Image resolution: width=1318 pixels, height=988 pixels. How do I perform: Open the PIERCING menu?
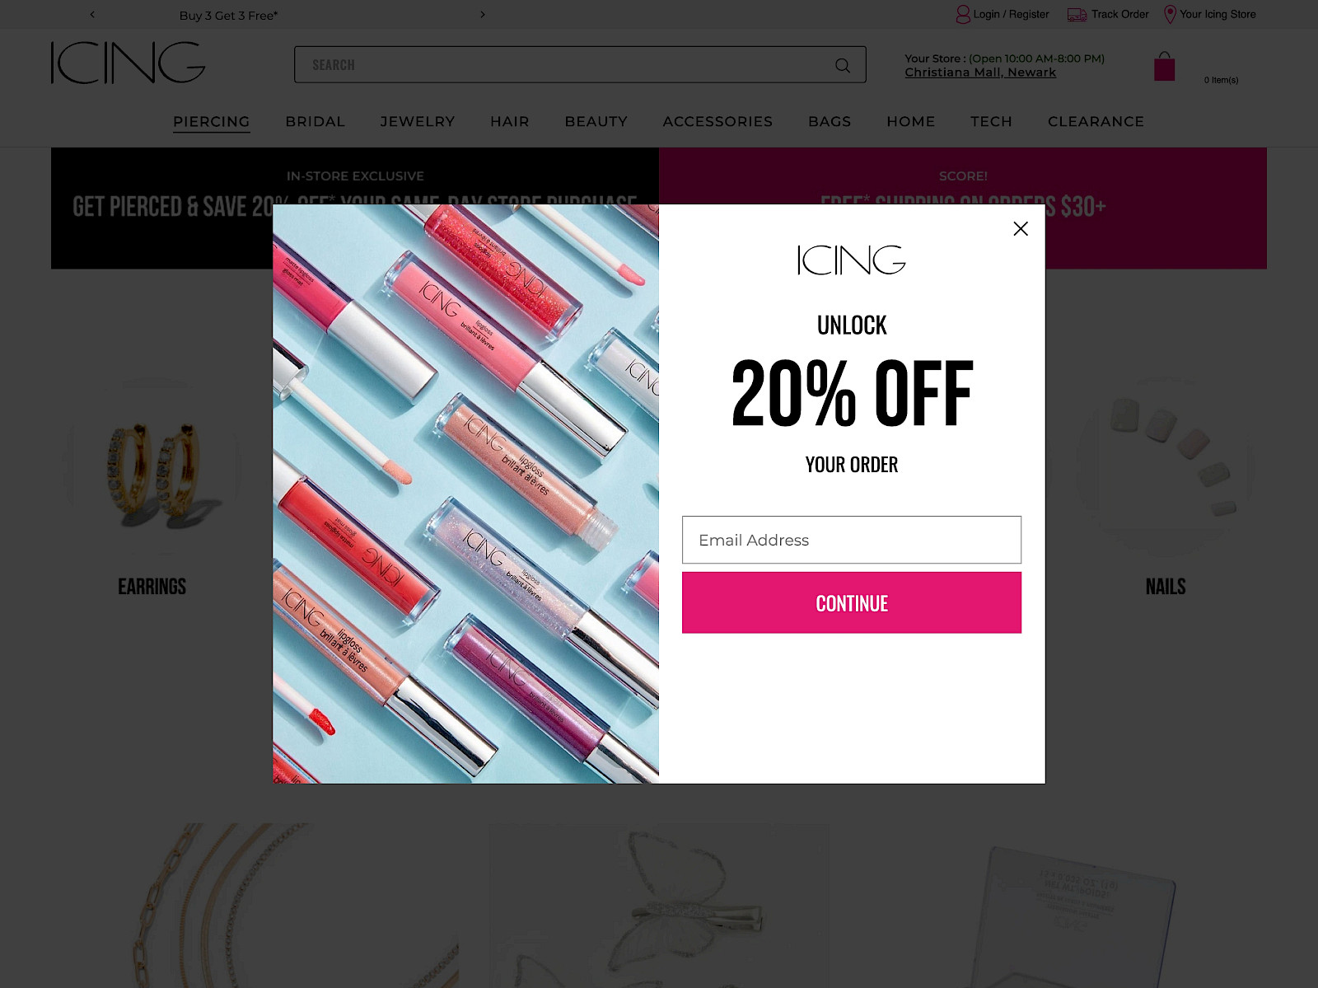[x=211, y=121]
